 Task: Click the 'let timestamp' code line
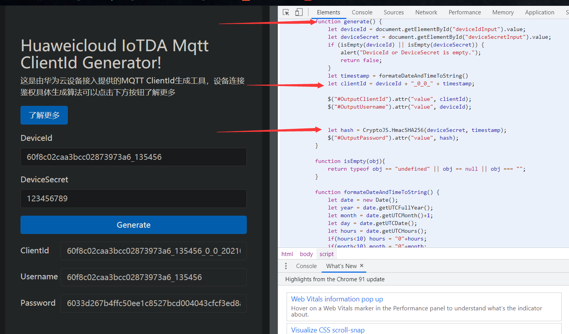click(398, 76)
